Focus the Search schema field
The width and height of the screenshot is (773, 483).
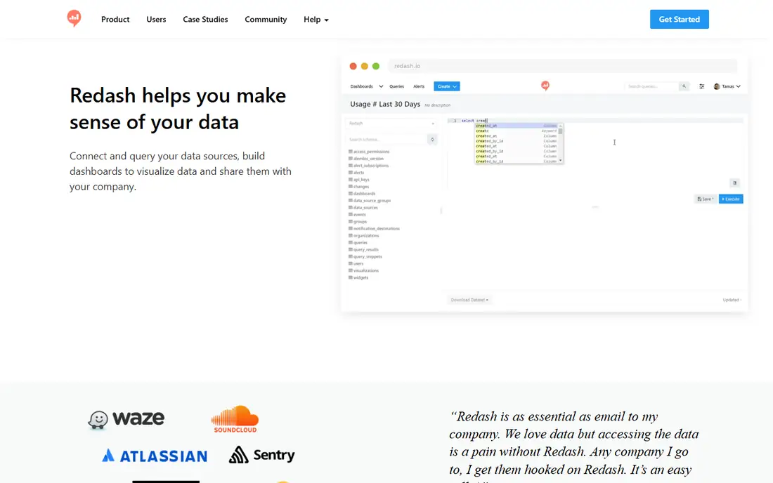[386, 139]
